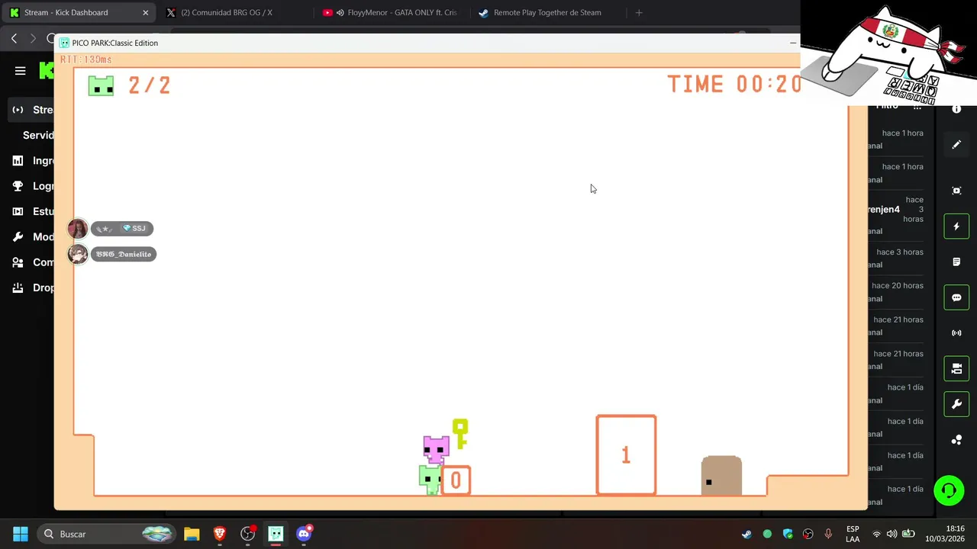Open the 'hace 20 horas' activity entry
Image resolution: width=977 pixels, height=549 pixels.
click(x=895, y=291)
